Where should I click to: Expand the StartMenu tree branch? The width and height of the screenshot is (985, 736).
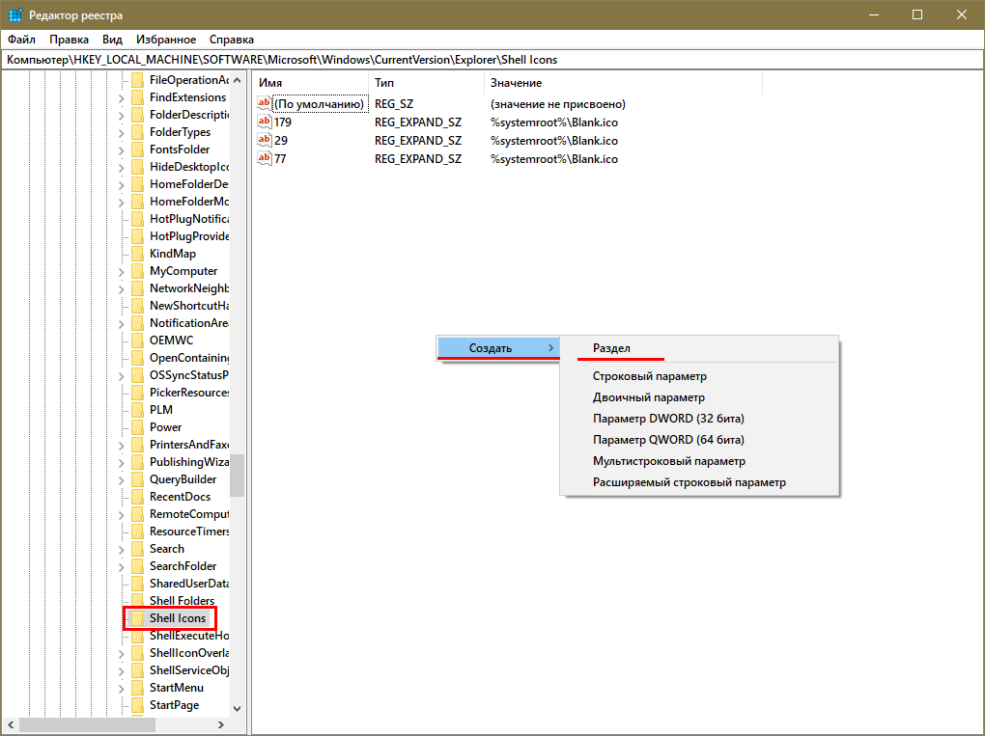coord(121,689)
